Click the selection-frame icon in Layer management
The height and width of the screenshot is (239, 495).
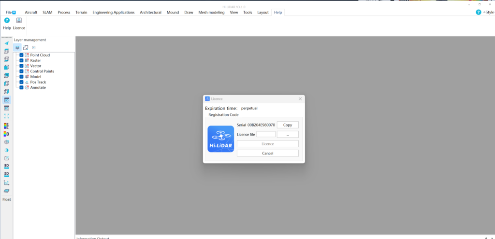[x=26, y=48]
